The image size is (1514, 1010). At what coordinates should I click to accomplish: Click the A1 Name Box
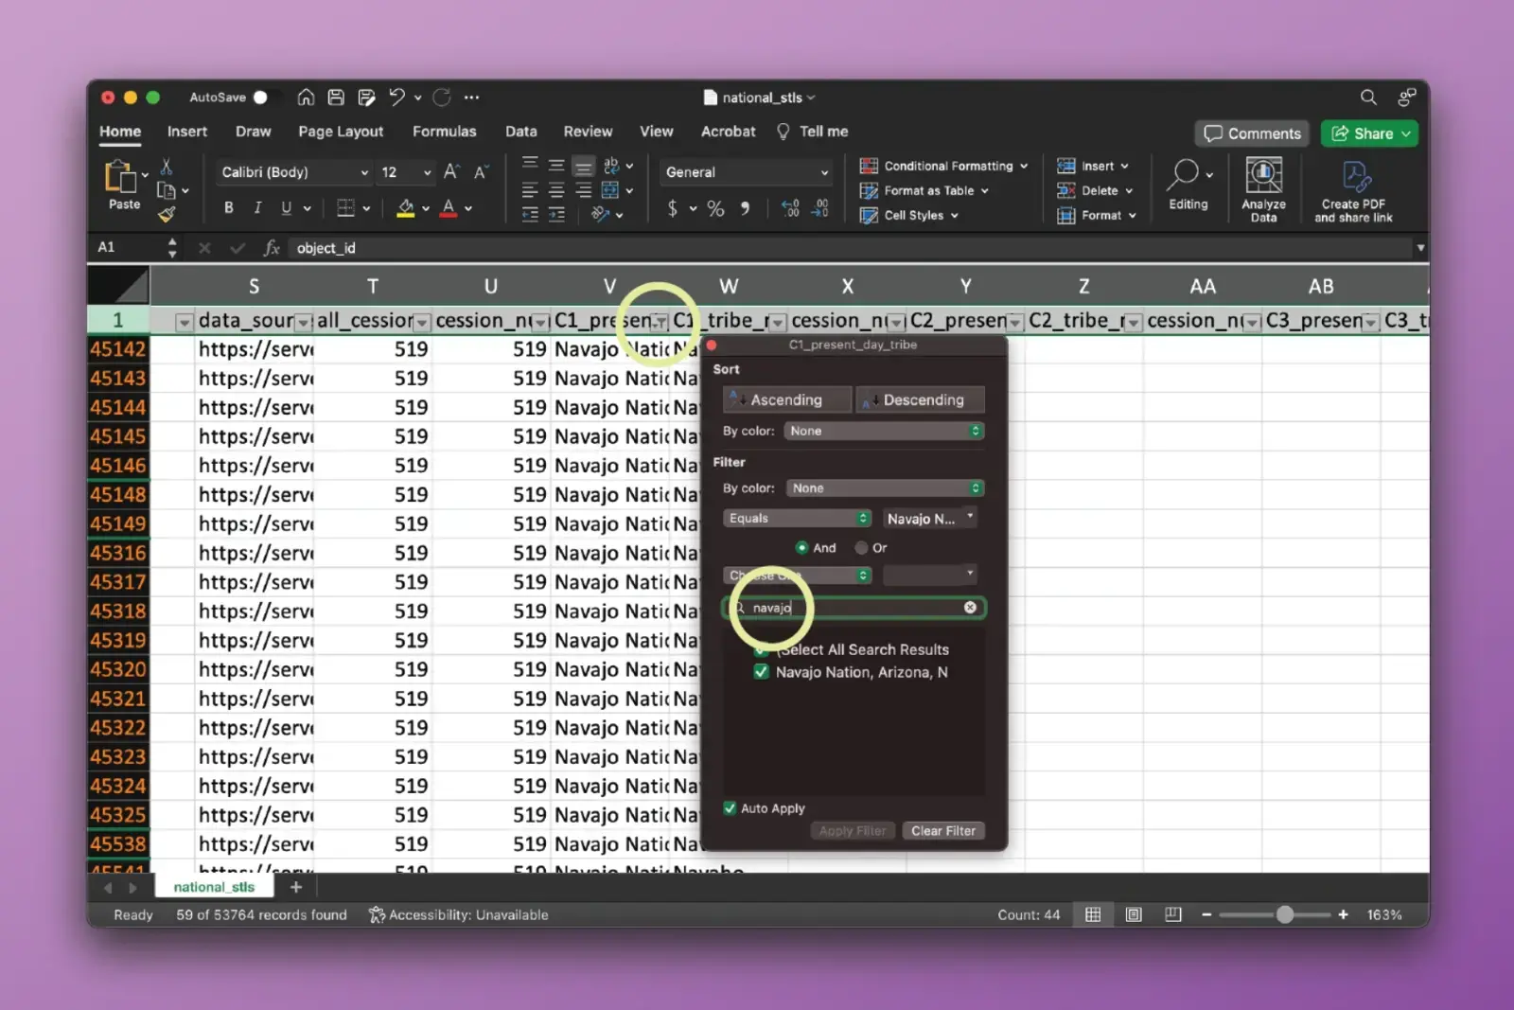pos(128,247)
